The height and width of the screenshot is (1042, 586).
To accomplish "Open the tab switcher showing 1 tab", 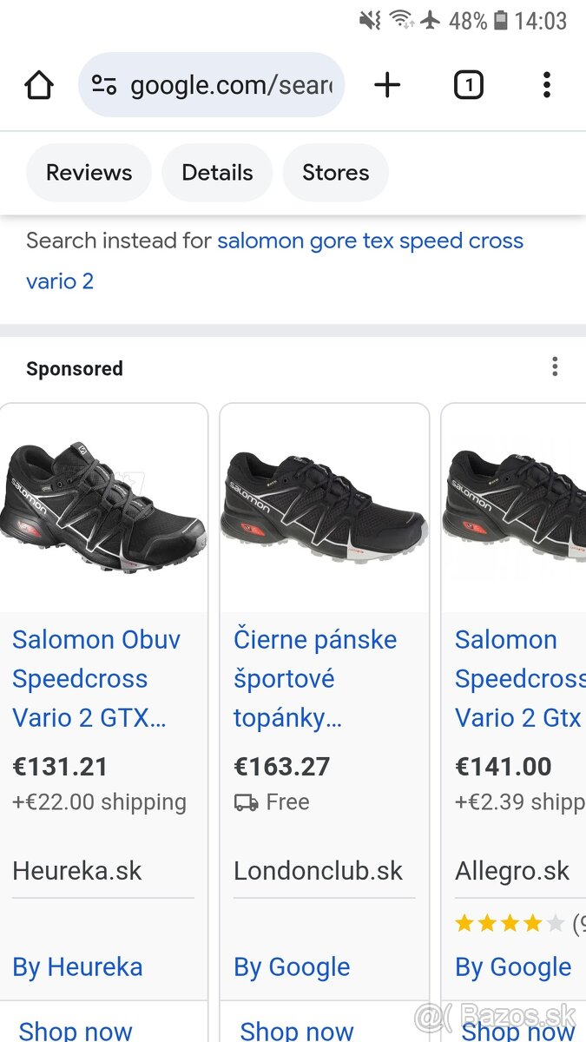I will tap(468, 84).
